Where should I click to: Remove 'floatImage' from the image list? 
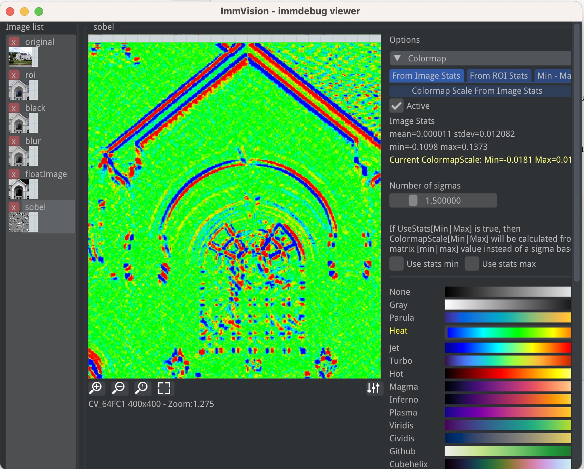pyautogui.click(x=14, y=174)
